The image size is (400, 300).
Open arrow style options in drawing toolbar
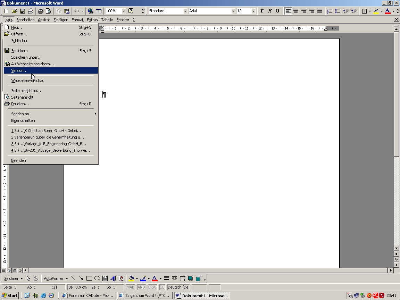pos(183,278)
